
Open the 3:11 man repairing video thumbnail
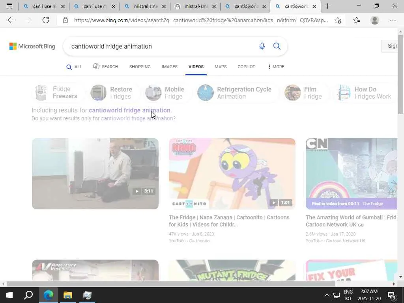point(95,174)
